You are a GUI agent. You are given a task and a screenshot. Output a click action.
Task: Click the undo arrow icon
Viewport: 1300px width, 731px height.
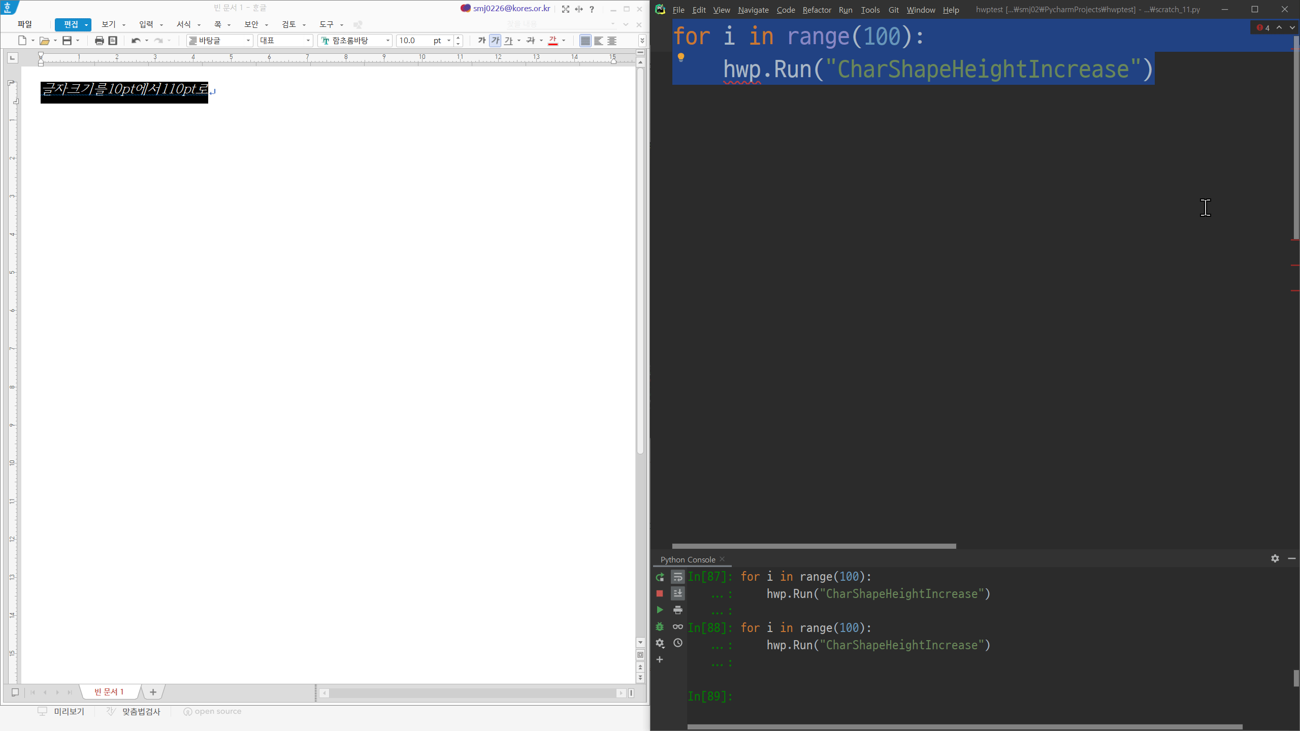[x=136, y=41]
